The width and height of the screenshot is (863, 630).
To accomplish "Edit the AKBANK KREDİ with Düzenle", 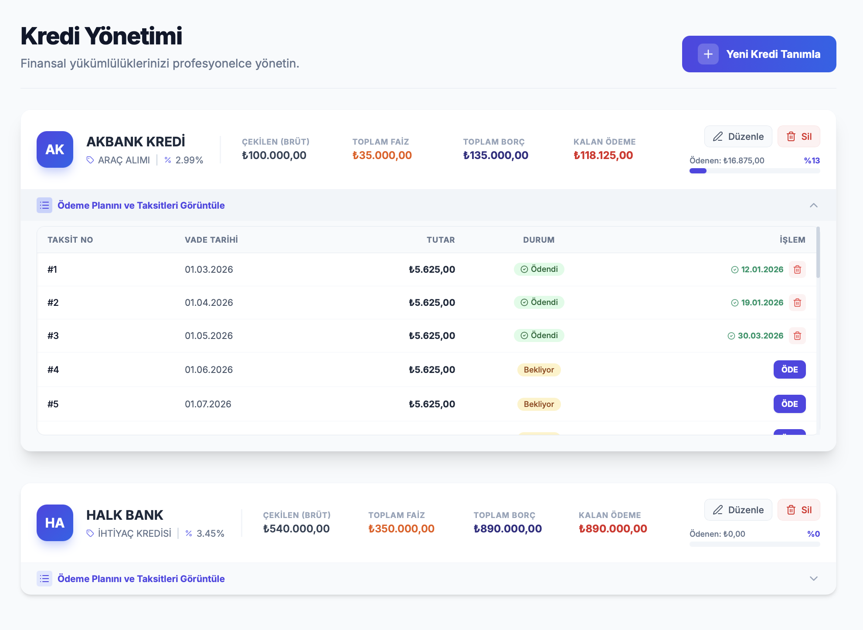I will click(738, 136).
